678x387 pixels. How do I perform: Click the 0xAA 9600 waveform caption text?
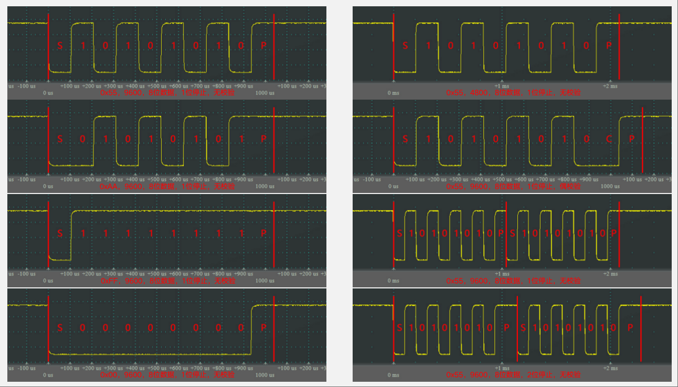167,186
